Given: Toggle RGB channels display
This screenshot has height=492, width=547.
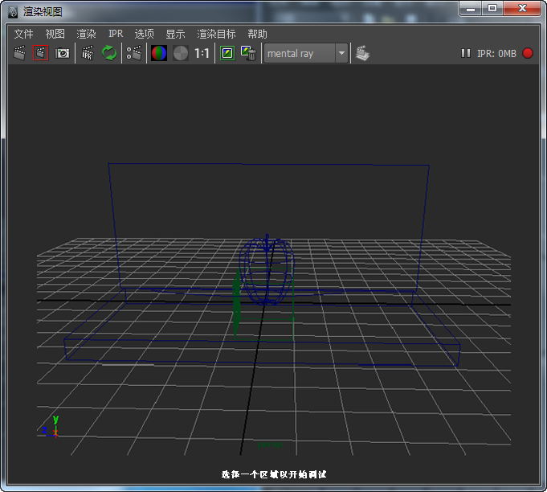Looking at the screenshot, I should click(x=159, y=53).
